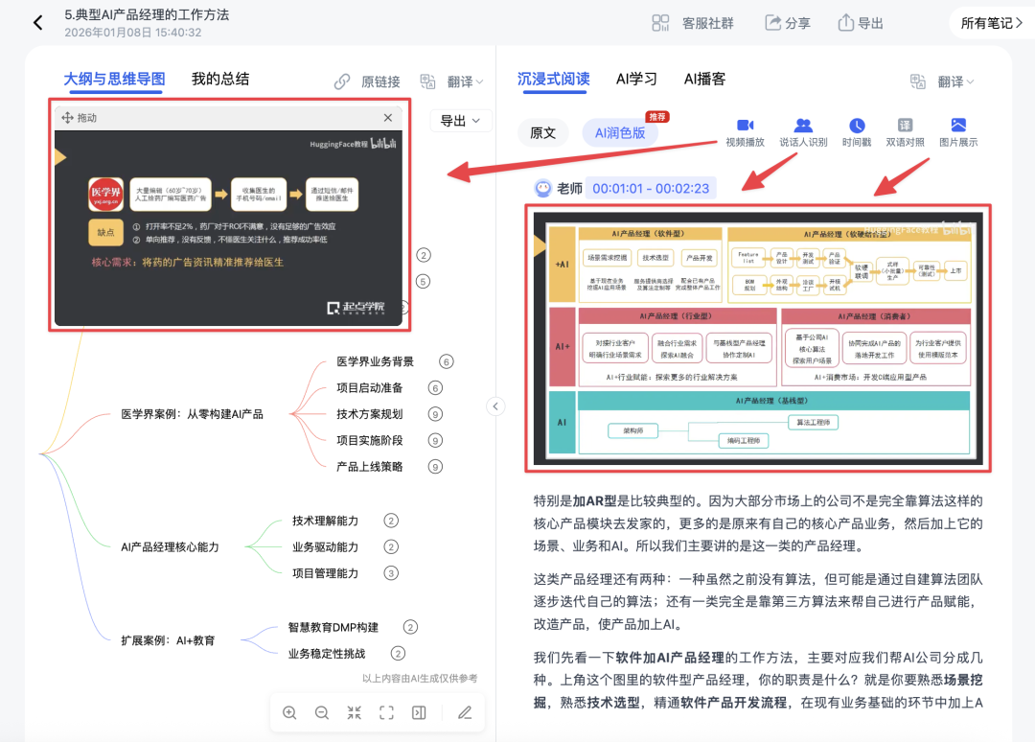
Task: Switch to AI学习 tab
Action: [x=636, y=80]
